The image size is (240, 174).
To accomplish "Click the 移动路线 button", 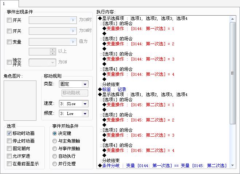I will [x=75, y=93].
